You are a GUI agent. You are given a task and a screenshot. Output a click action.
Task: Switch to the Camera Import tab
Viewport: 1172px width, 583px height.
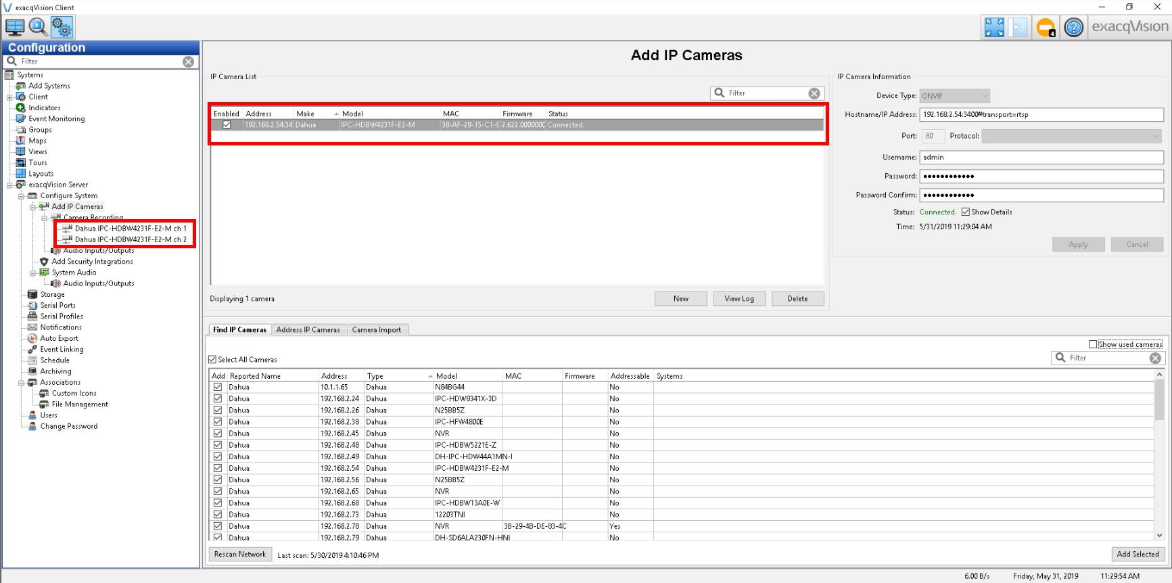tap(377, 330)
